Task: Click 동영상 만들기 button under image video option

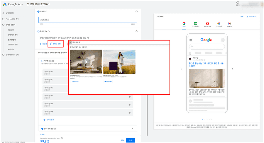Action: click(75, 81)
